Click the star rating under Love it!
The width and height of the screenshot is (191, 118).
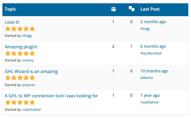(x=20, y=29)
